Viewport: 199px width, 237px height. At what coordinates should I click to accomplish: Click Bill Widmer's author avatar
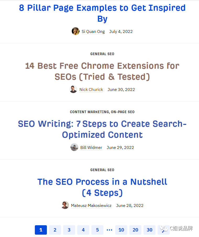74,147
